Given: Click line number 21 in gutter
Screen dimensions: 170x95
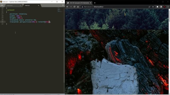Looking at the screenshot, I should [2, 22].
